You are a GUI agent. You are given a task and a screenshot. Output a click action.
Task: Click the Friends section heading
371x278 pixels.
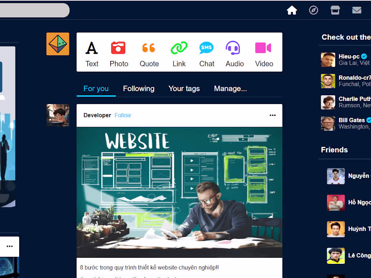pos(334,150)
